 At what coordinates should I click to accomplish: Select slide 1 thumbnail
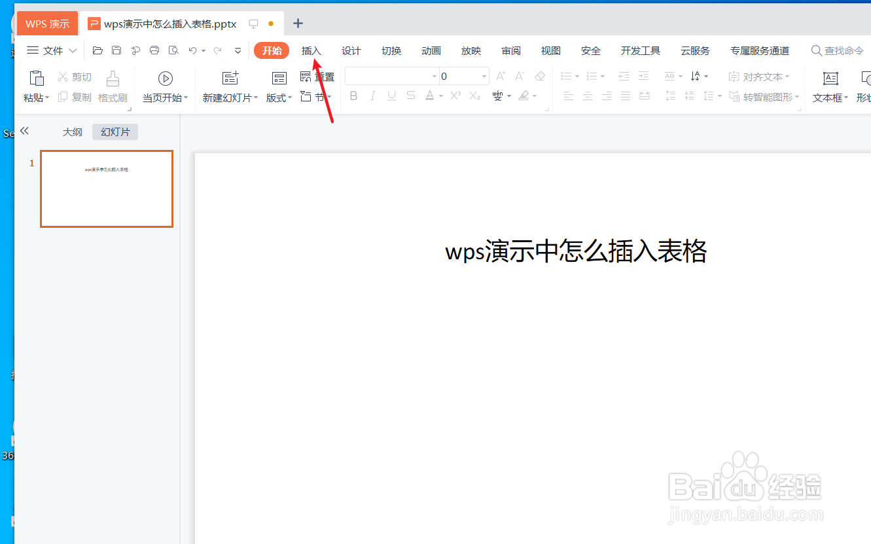[x=107, y=189]
